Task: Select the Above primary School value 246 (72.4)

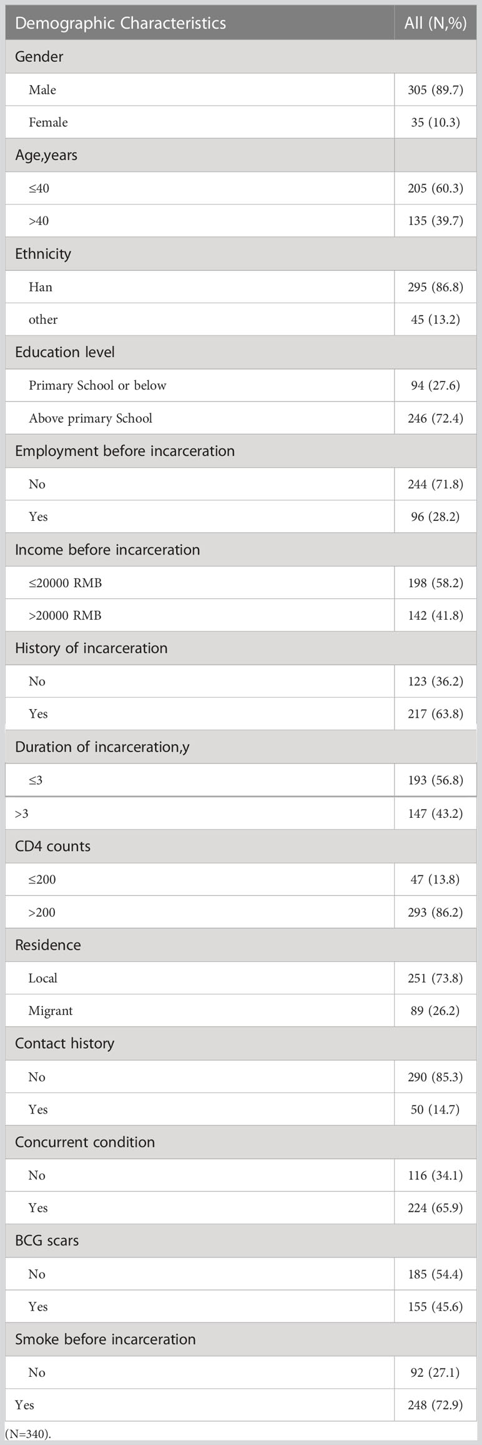Action: point(435,418)
